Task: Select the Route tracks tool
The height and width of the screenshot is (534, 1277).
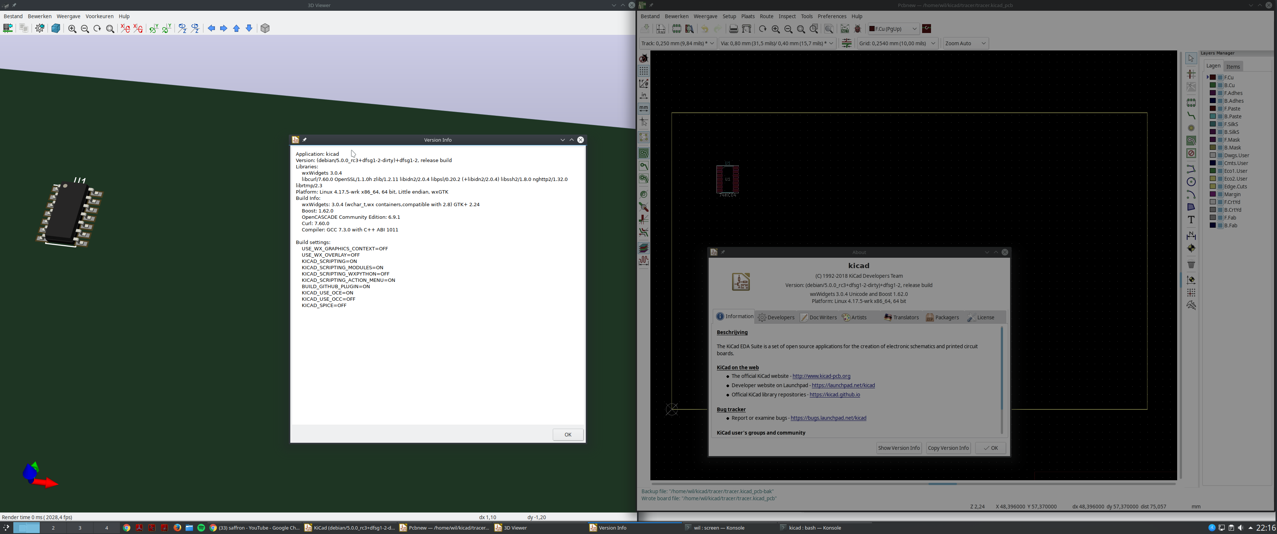Action: pos(1191,115)
